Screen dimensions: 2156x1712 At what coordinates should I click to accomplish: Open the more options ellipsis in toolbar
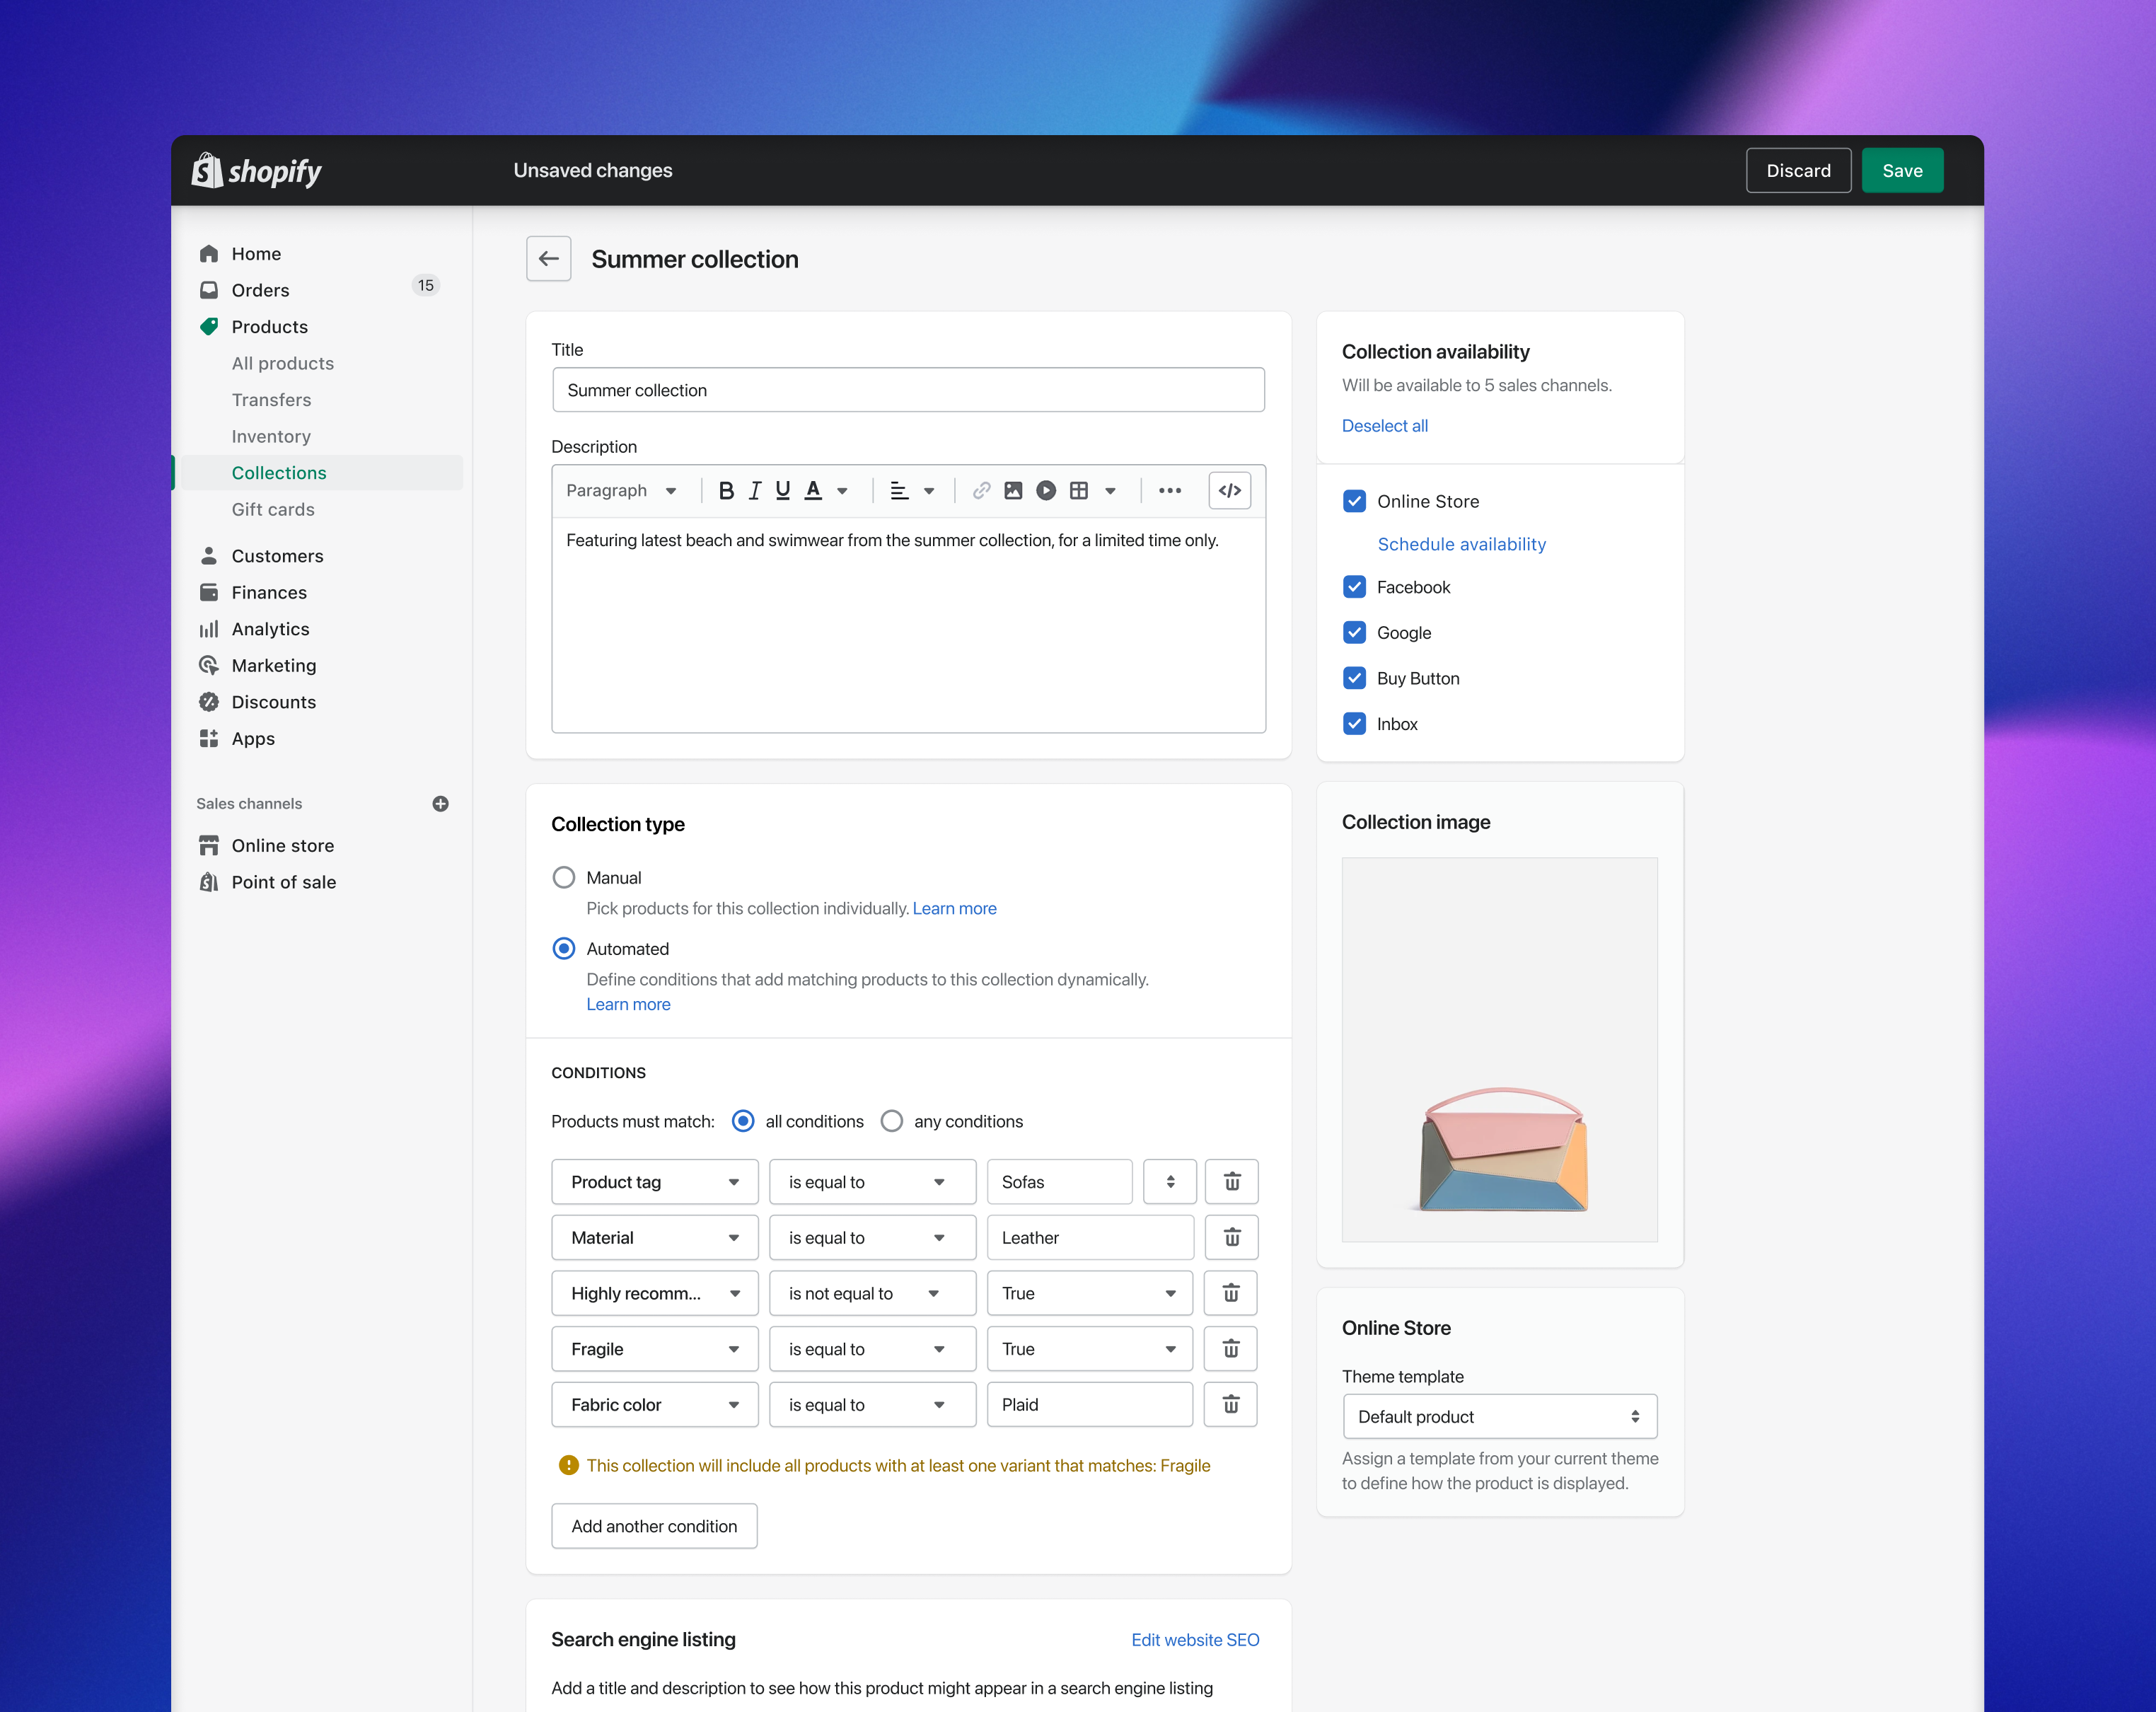point(1169,491)
